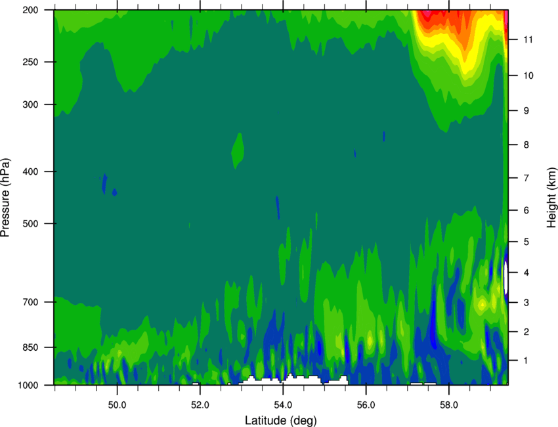Click the 52.0 latitude tick label

tap(200, 405)
